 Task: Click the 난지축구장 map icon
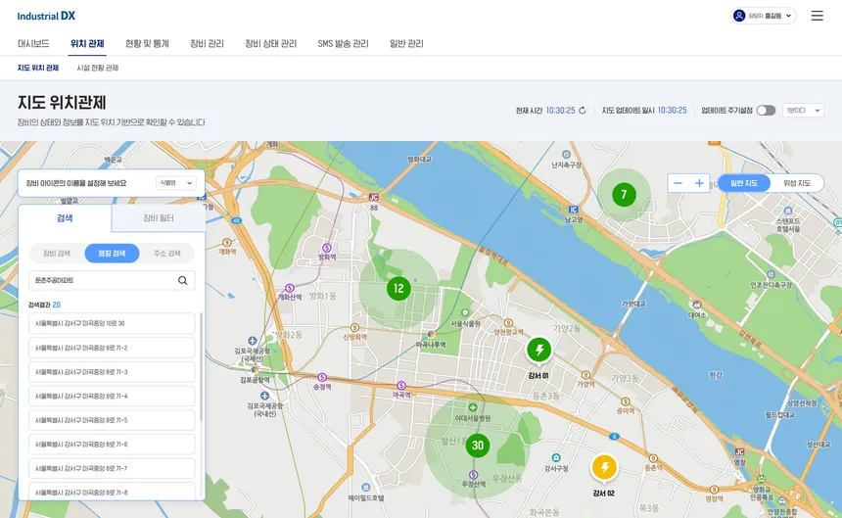[566, 155]
